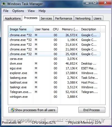This screenshot has height=127, width=112.
Task: Click the Host Proc... description cell
Action: pos(89,82)
